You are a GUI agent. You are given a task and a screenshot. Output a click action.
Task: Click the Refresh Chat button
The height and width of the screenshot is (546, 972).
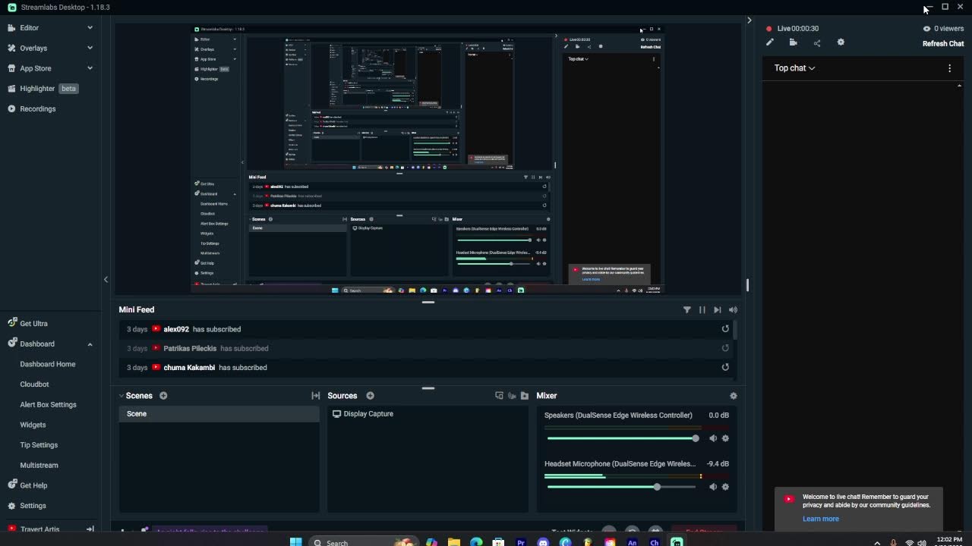(x=943, y=43)
